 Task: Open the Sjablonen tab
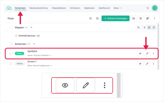pyautogui.click(x=89, y=8)
